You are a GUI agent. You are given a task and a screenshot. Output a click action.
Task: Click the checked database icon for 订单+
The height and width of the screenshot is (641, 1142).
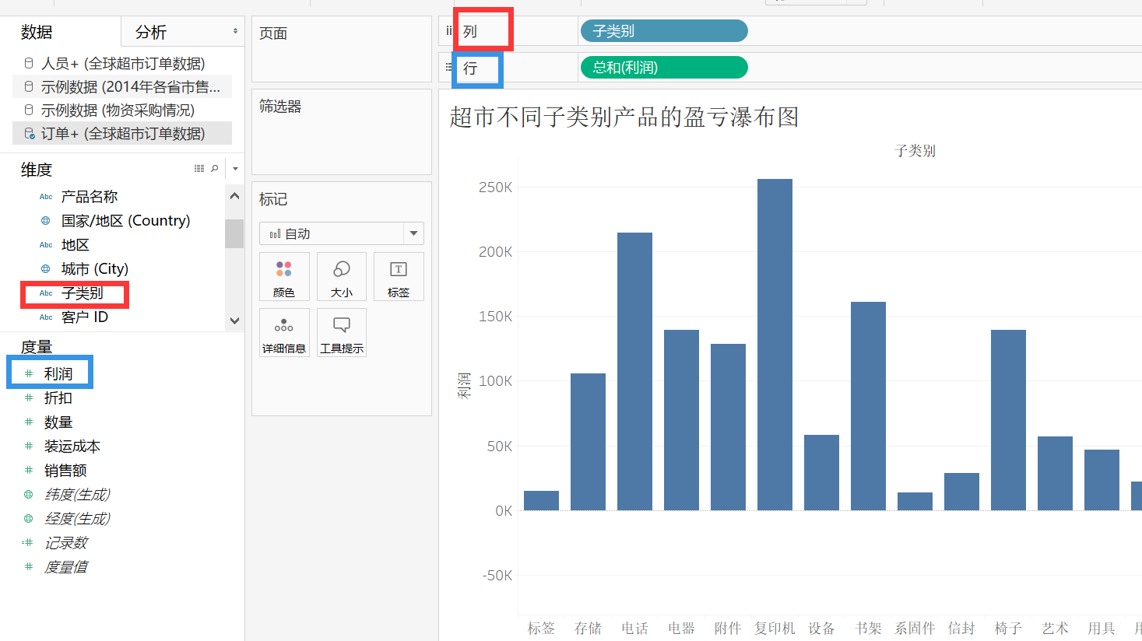tap(30, 134)
